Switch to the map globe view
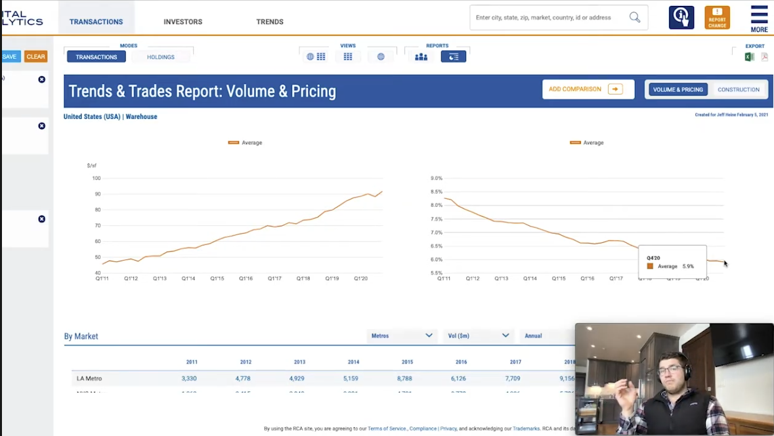 pos(381,56)
